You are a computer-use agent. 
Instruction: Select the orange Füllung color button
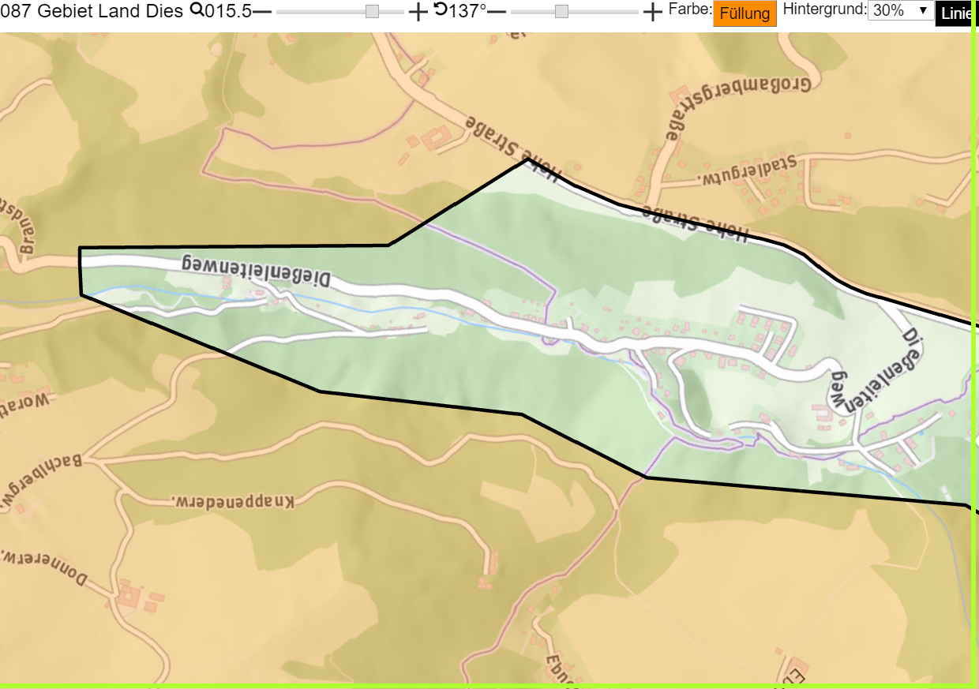(x=745, y=13)
